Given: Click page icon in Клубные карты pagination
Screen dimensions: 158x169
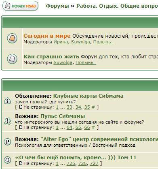Looking at the screenshot, I should (21, 107).
